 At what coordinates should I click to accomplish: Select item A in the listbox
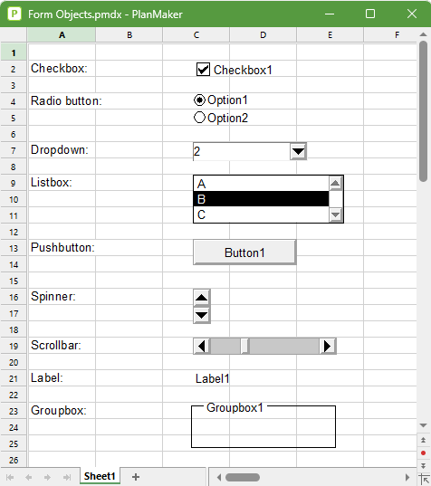261,184
